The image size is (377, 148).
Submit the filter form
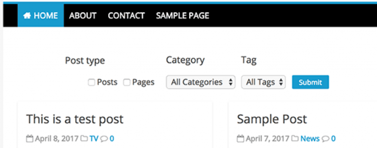pyautogui.click(x=310, y=82)
